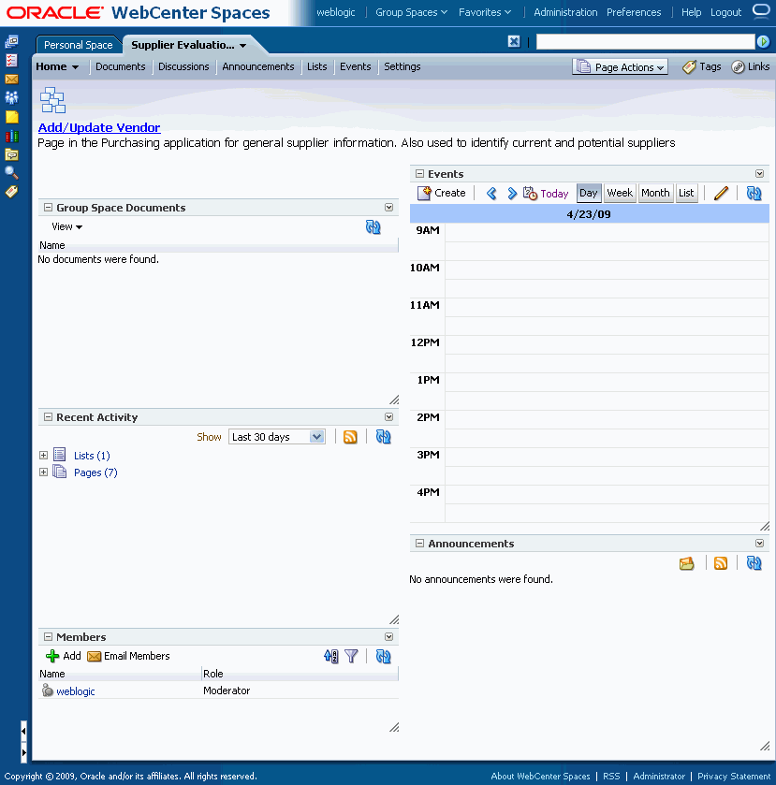Image resolution: width=776 pixels, height=785 pixels.
Task: Expand the Pages (7) tree node
Action: point(44,472)
